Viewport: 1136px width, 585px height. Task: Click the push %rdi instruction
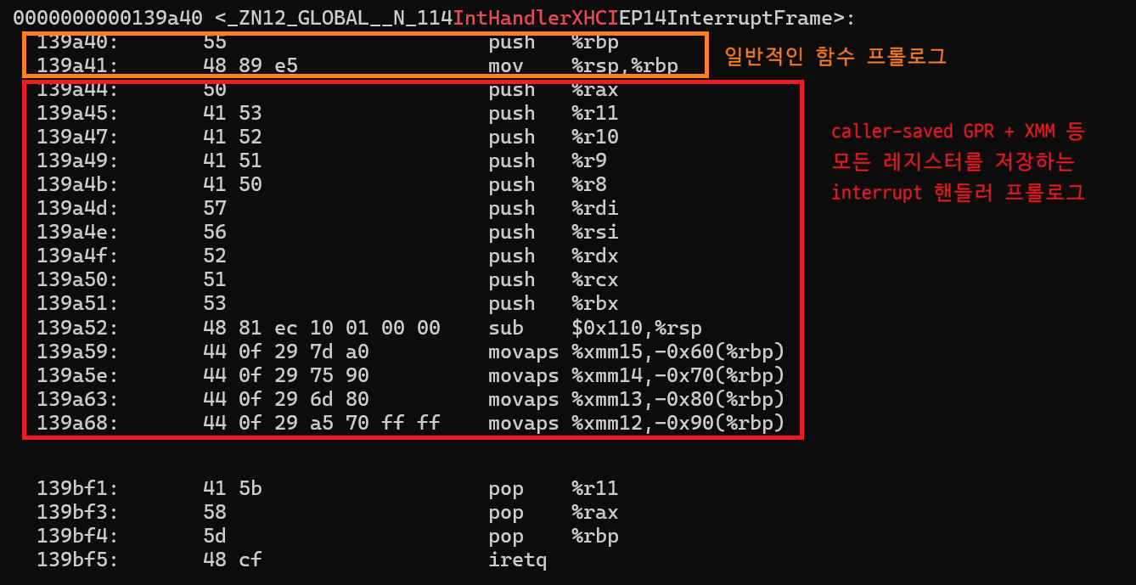(x=553, y=208)
